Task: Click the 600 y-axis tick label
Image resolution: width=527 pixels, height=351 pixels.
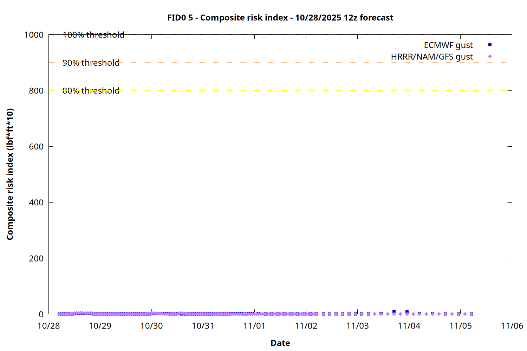Action: (36, 147)
